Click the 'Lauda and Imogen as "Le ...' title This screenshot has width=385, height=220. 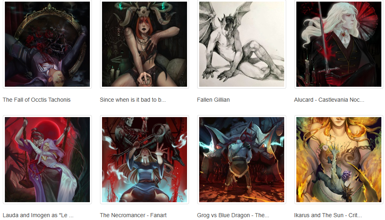[38, 215]
